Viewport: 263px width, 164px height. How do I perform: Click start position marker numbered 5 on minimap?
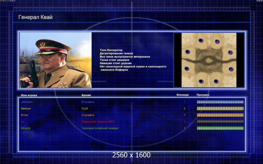tap(217, 42)
